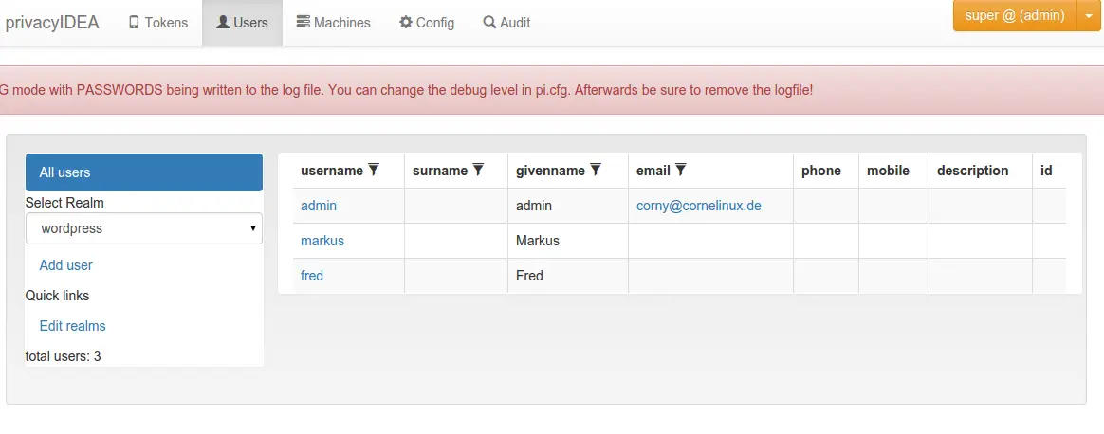Open the admin user details
Viewport: 1104px width, 434px height.
[319, 206]
